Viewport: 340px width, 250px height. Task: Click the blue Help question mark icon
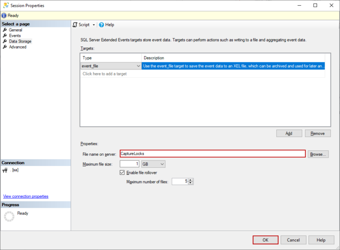point(101,25)
